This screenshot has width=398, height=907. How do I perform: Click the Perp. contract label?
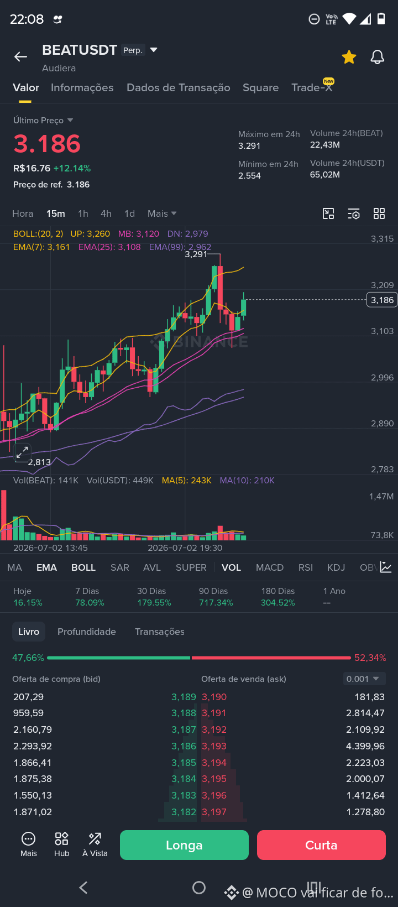[133, 50]
